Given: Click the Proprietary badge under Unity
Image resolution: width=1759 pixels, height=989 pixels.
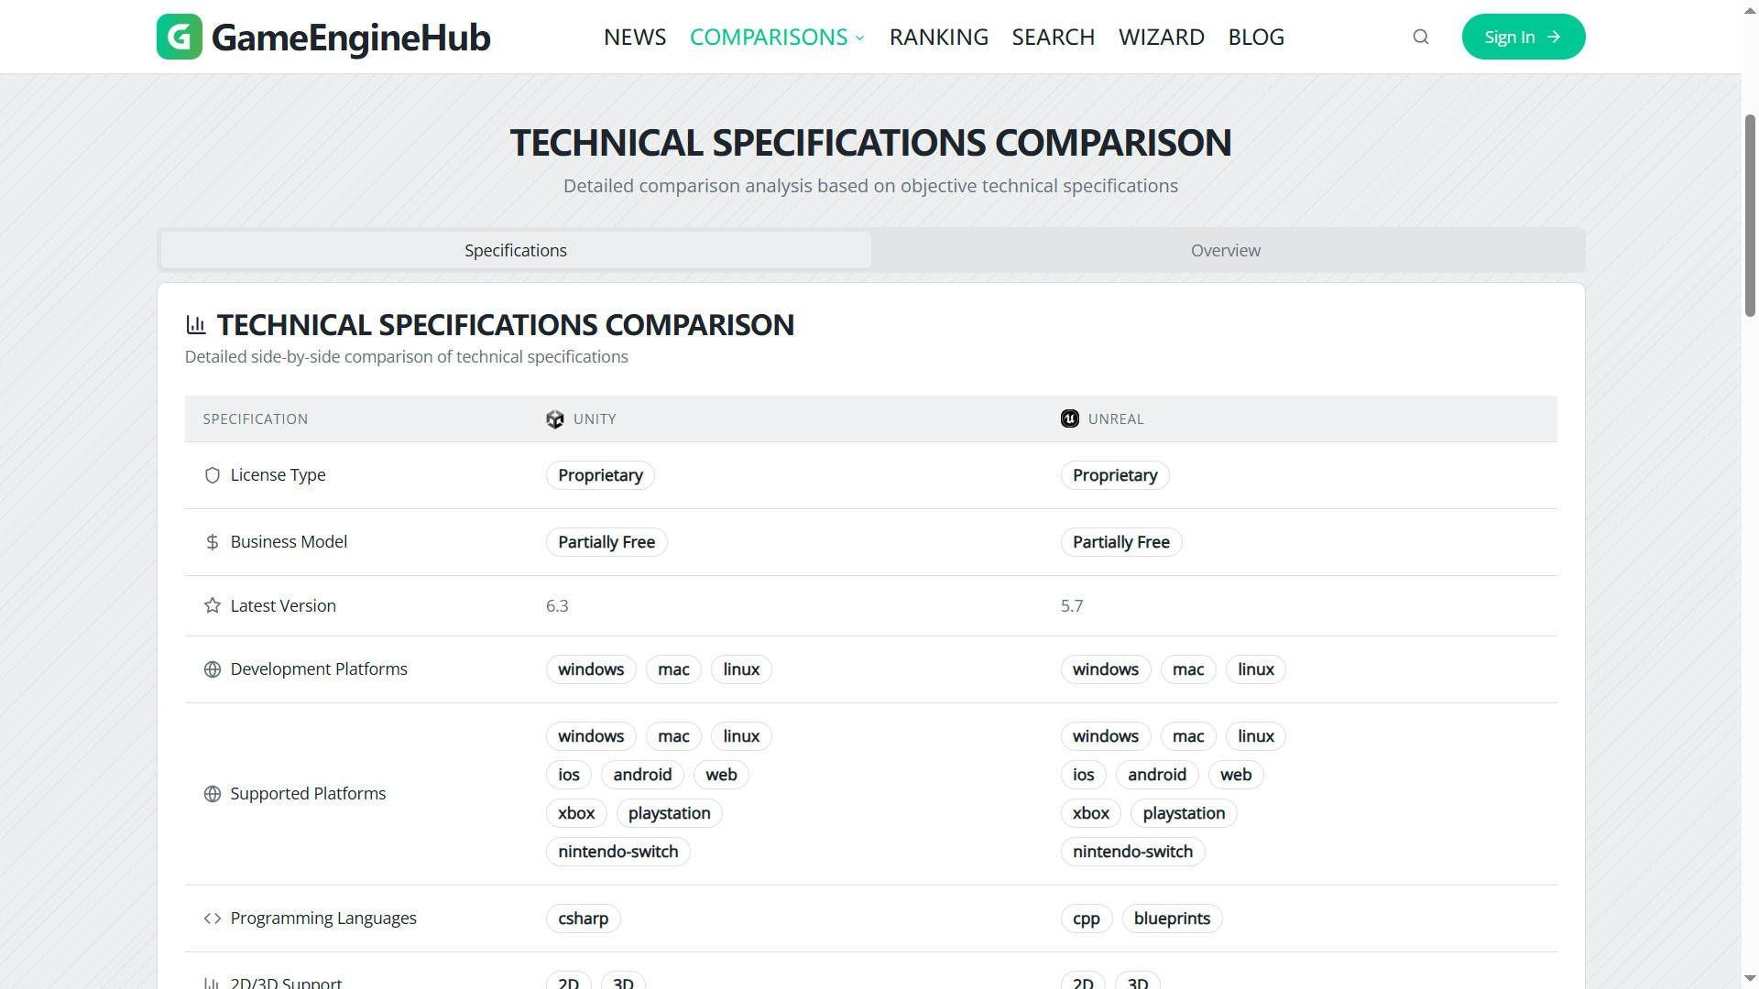Looking at the screenshot, I should (x=600, y=475).
